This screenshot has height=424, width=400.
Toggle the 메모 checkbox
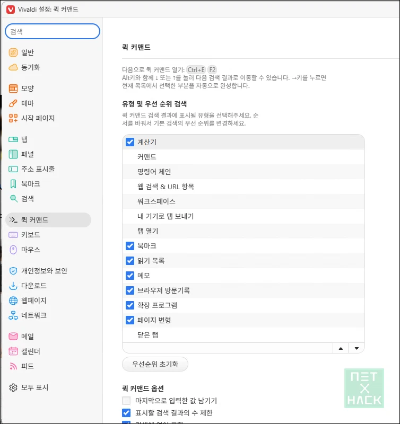pyautogui.click(x=130, y=276)
